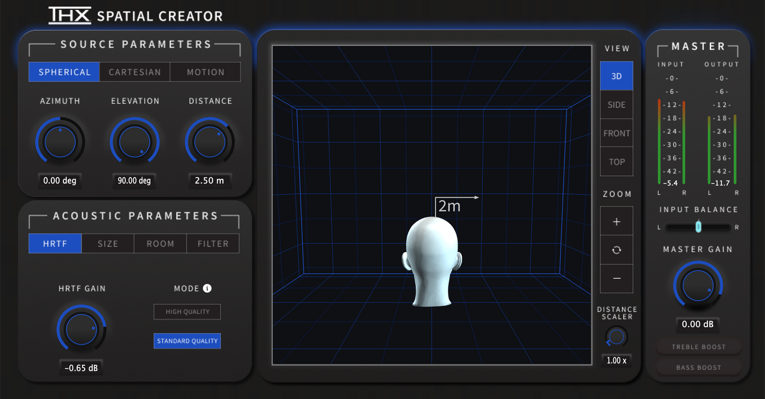The height and width of the screenshot is (399, 765).
Task: Select the Top view
Action: click(x=616, y=161)
